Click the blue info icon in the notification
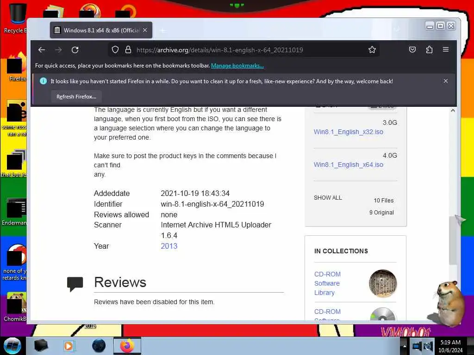 (x=43, y=81)
